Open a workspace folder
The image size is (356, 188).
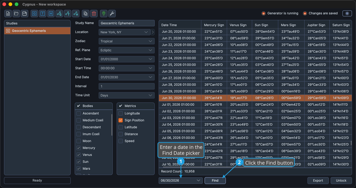16,14
